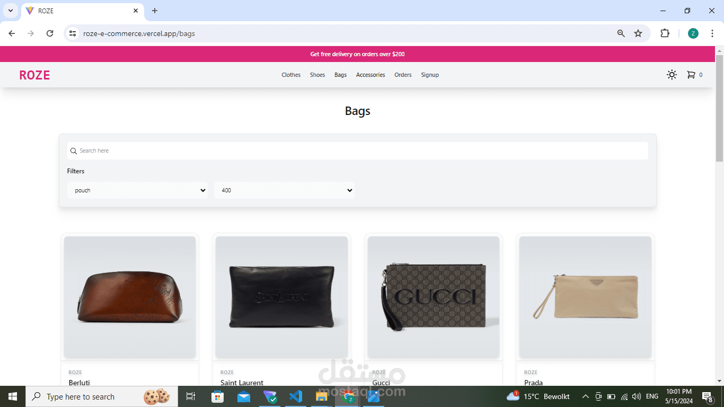Open the Mail app on taskbar
Image resolution: width=724 pixels, height=407 pixels.
(x=243, y=396)
